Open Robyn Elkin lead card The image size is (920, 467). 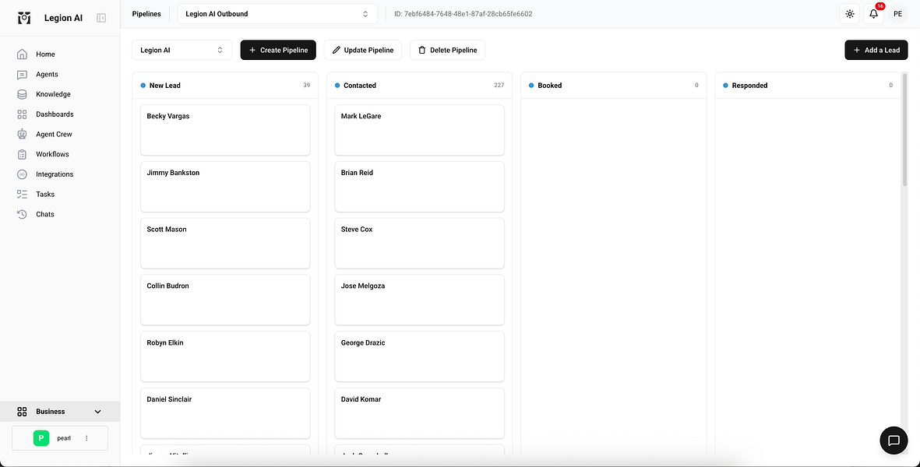(225, 356)
